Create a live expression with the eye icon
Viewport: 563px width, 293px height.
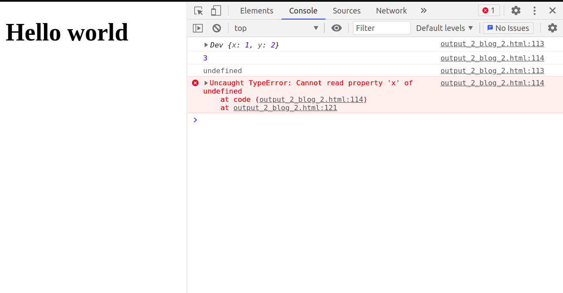point(337,28)
